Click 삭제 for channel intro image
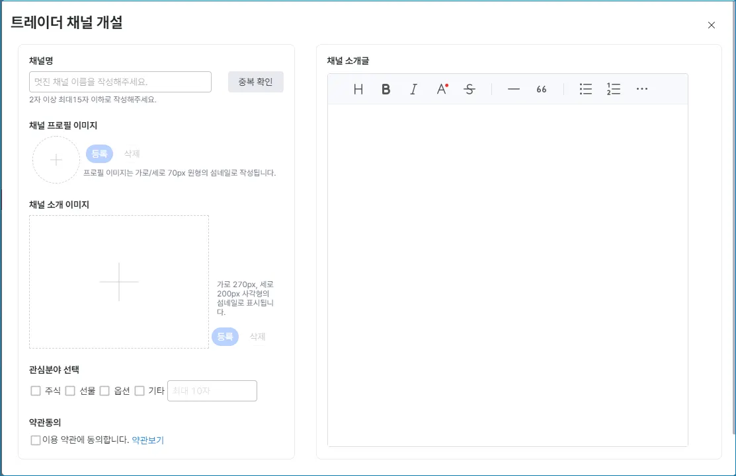736x476 pixels. [258, 337]
